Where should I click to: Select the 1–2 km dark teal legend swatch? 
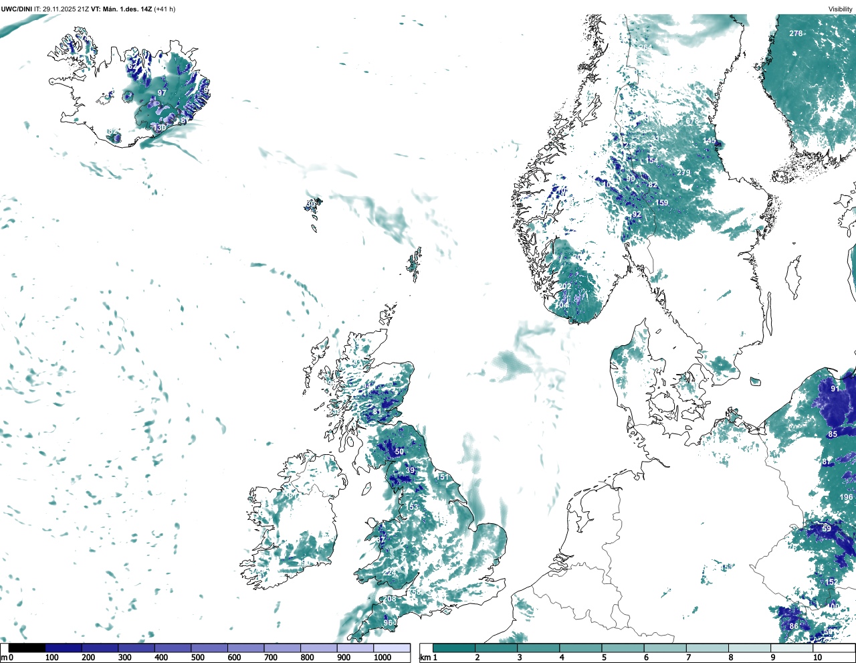(454, 648)
